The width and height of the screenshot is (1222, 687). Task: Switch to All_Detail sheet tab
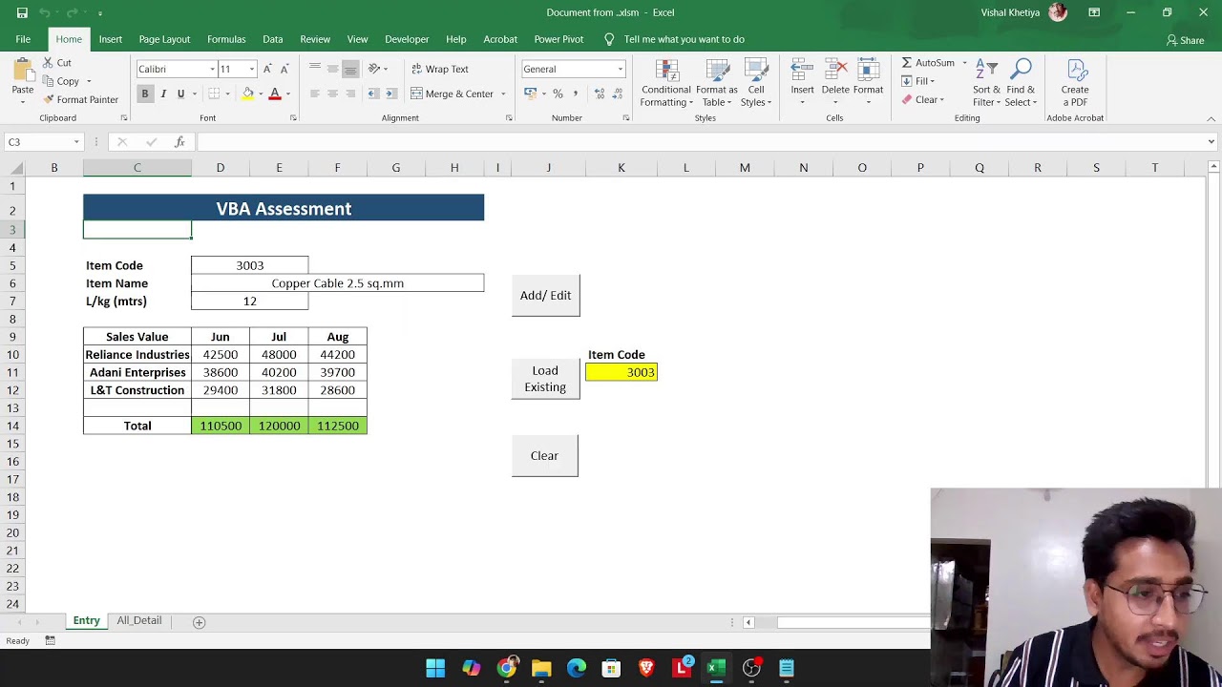[139, 621]
